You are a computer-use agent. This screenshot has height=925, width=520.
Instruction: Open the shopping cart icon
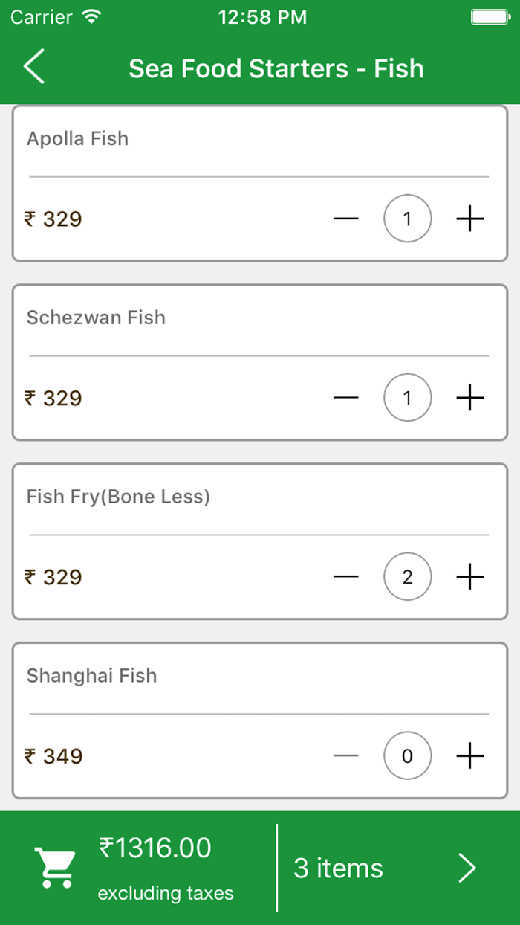[55, 868]
